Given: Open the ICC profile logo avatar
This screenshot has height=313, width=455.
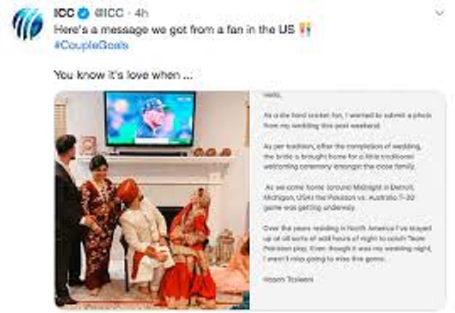Looking at the screenshot, I should (27, 24).
